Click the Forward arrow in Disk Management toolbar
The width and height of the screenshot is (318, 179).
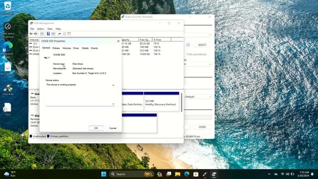(36, 34)
